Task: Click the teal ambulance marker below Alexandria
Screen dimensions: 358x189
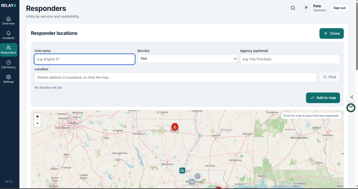Action: [182, 170]
